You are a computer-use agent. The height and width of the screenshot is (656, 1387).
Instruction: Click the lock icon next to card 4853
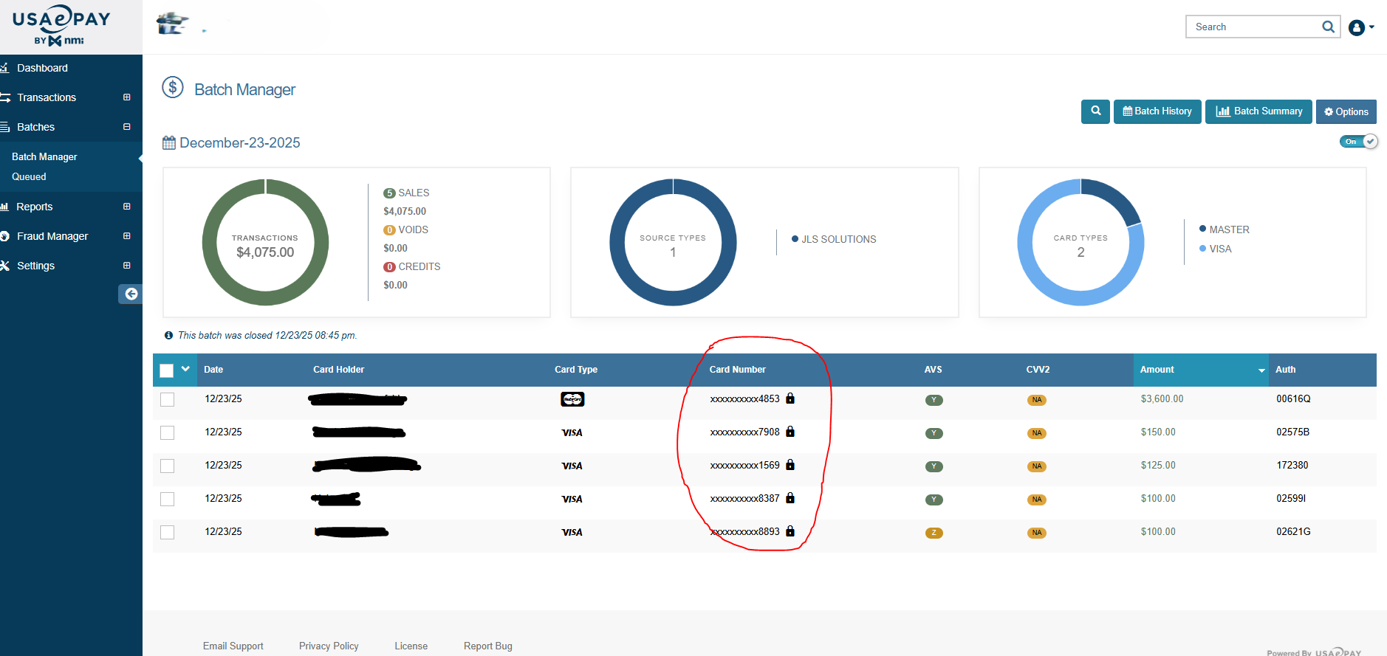(790, 398)
